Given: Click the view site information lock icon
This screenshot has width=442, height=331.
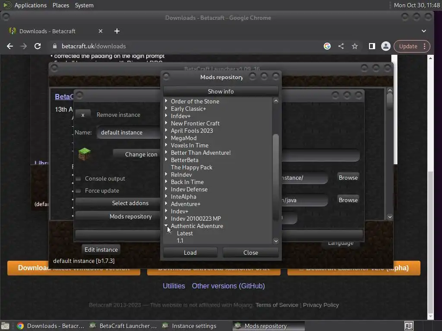Looking at the screenshot, I should pos(55,46).
